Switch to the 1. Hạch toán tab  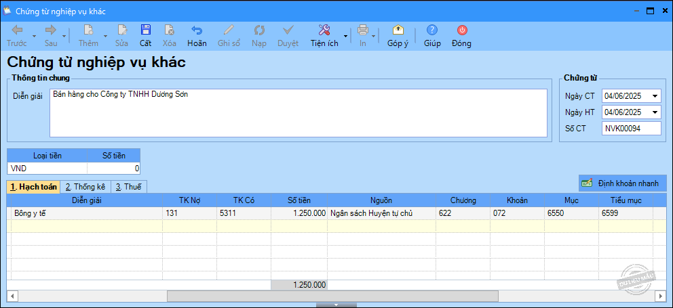point(33,187)
